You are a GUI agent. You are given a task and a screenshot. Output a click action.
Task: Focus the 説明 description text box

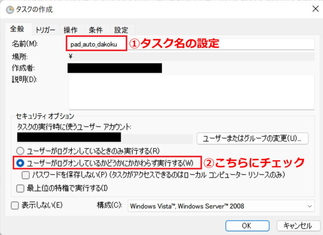pos(191,92)
